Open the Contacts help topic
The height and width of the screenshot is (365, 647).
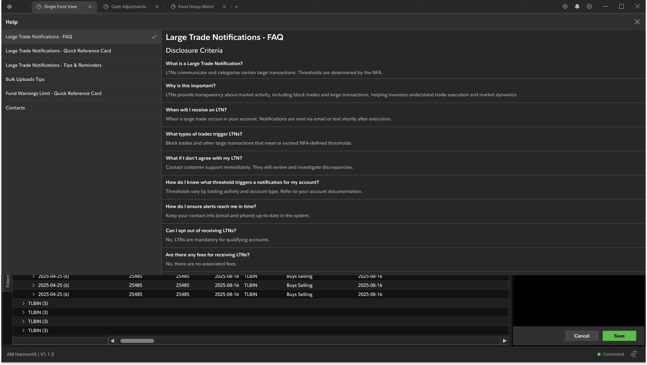pos(15,108)
